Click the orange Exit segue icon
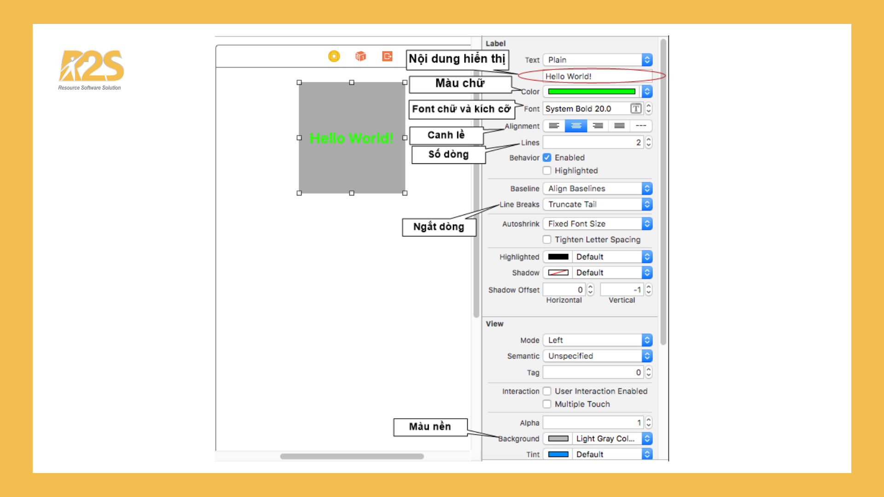The image size is (884, 497). [x=387, y=56]
